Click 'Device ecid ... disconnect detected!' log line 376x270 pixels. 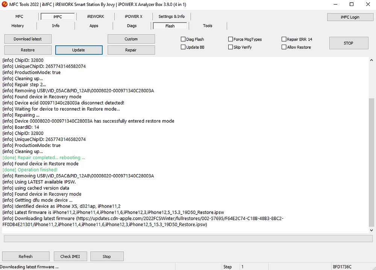[63, 103]
